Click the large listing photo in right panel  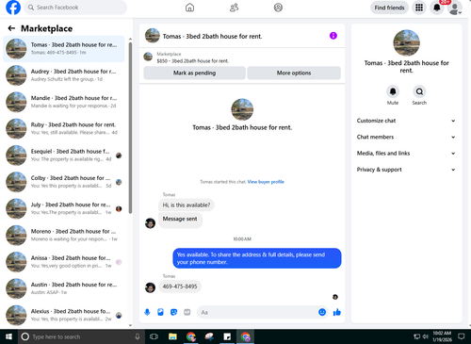tap(406, 42)
